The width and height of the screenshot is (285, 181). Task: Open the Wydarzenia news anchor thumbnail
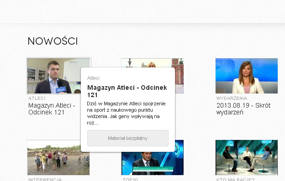(247, 76)
